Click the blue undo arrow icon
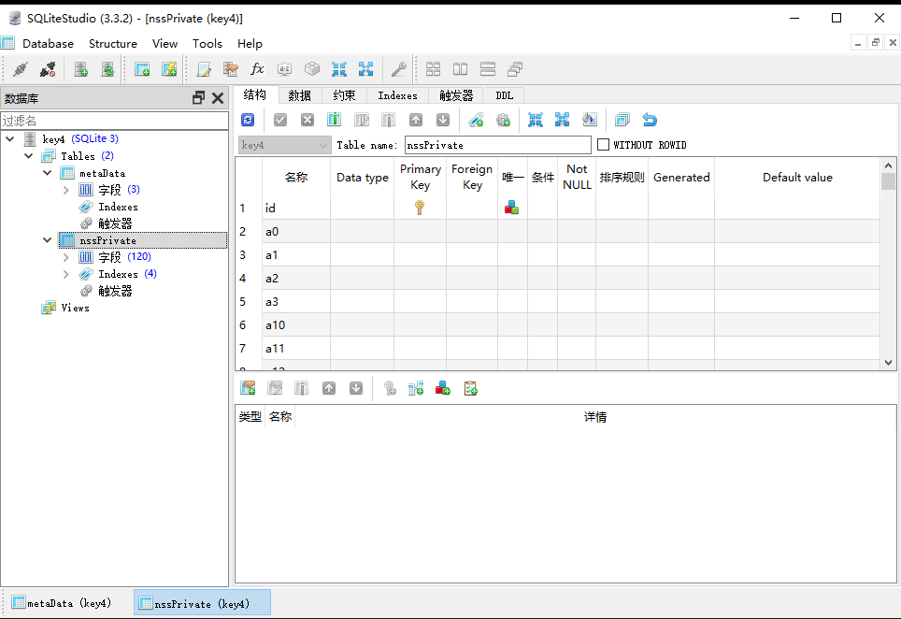The width and height of the screenshot is (901, 619). (x=650, y=120)
